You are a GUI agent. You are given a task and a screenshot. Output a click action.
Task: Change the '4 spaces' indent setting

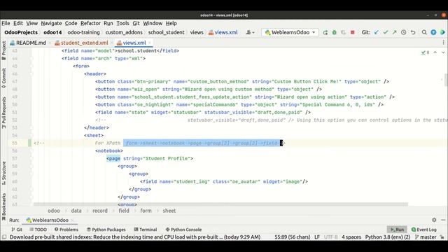(x=351, y=237)
